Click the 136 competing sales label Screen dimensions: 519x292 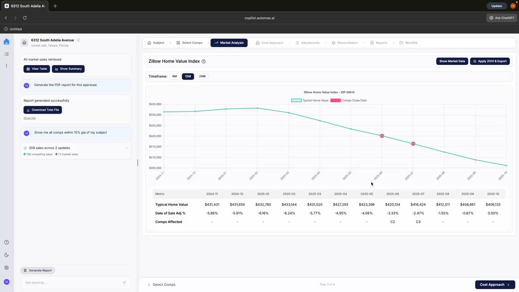(39, 155)
